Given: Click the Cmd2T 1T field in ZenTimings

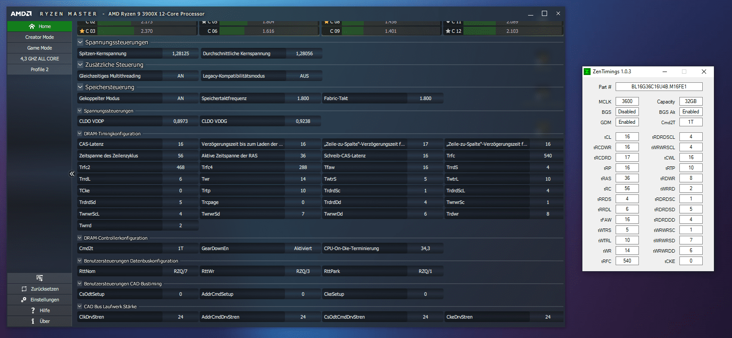Looking at the screenshot, I should click(x=691, y=122).
